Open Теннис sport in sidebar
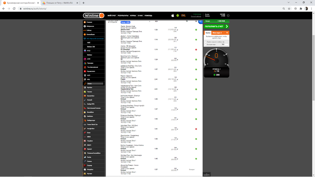The image size is (315, 177). [94, 92]
